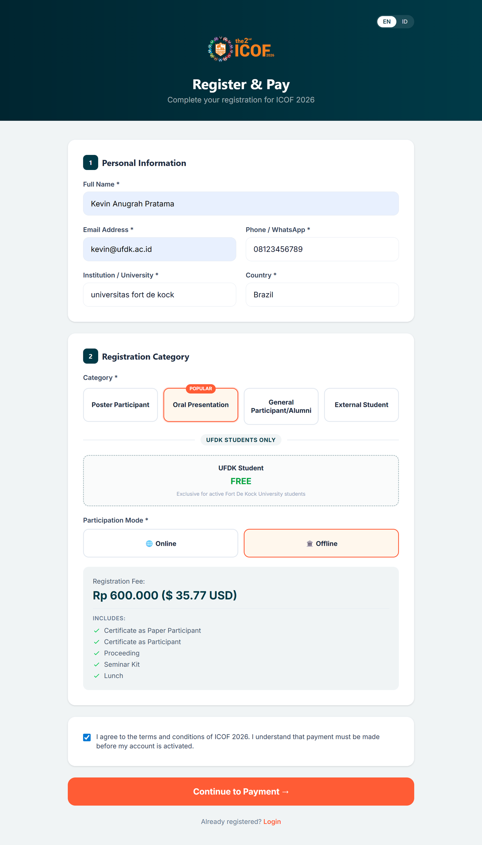Screen dimensions: 482x845
Task: Select the Online participation mode
Action: coord(160,543)
